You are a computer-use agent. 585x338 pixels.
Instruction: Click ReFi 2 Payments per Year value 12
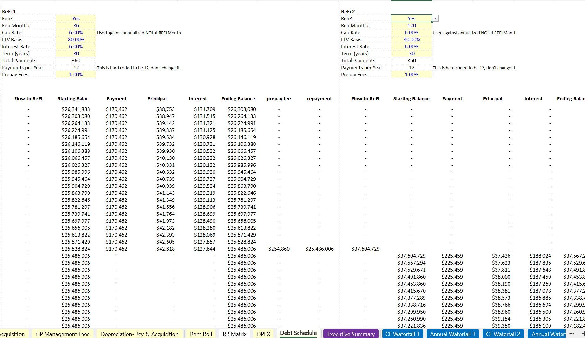click(x=411, y=67)
